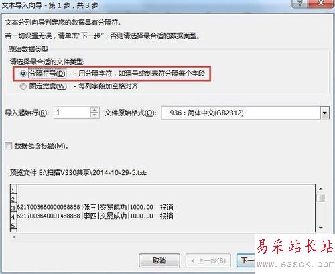Click the preview horizontal scroll left arrow
The image size is (335, 274).
(14, 237)
